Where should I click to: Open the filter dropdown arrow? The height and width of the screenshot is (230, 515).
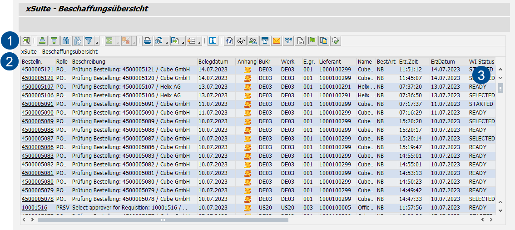[97, 41]
